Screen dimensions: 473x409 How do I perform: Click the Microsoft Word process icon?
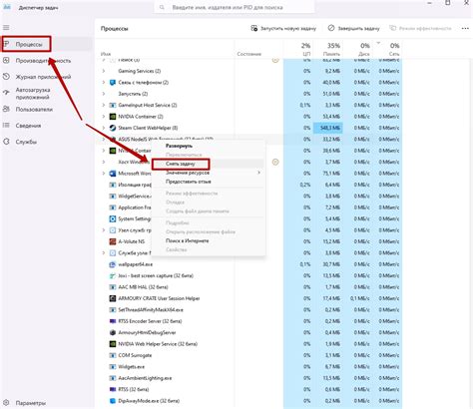[x=113, y=174]
